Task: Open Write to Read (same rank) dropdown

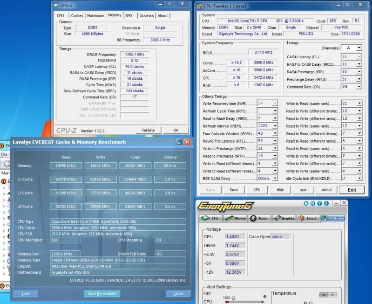Action: coord(359,104)
